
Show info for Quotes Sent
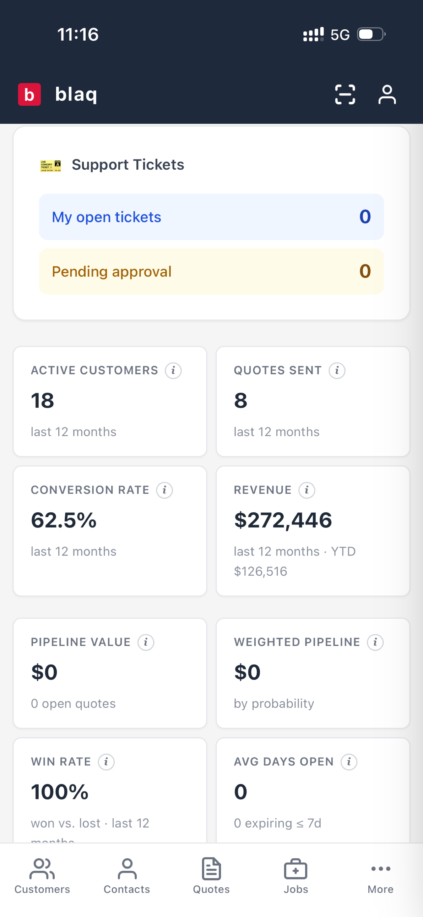[x=337, y=371]
